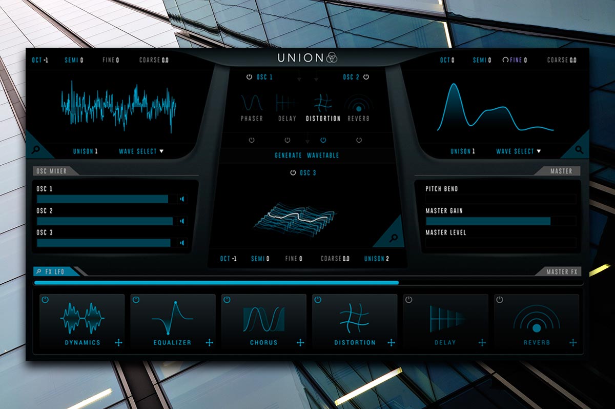Select the Distortion effect icon in center panel
Screen dimensions: 615x409
pos(323,103)
